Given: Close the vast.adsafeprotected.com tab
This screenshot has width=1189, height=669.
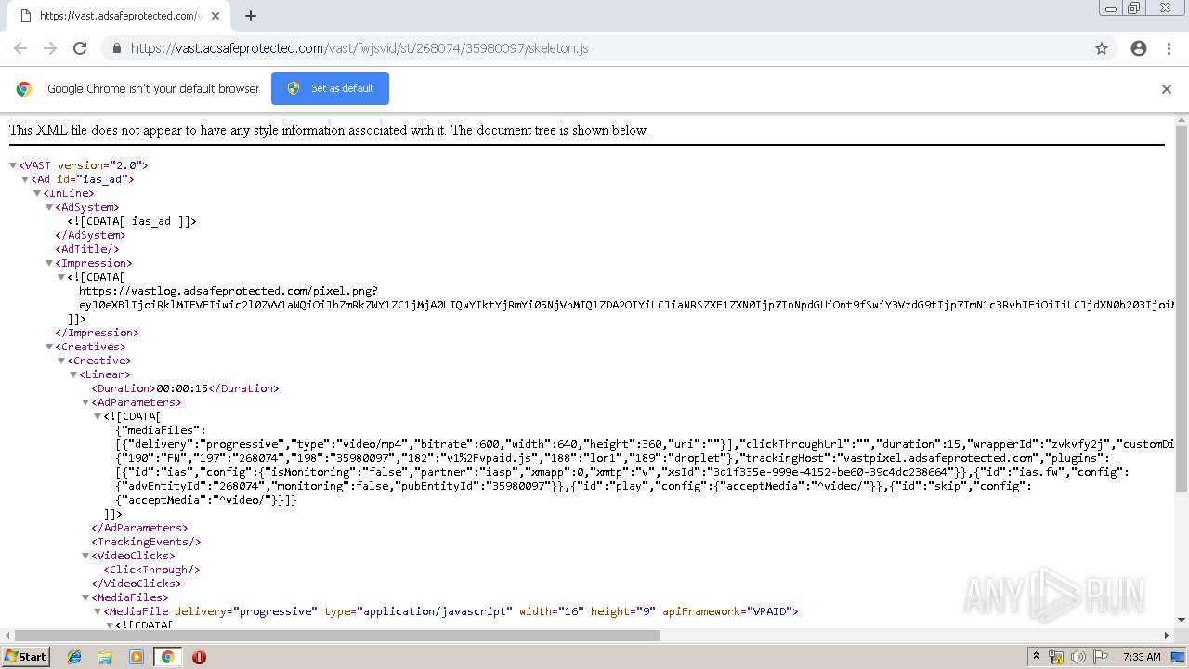Looking at the screenshot, I should coord(215,16).
